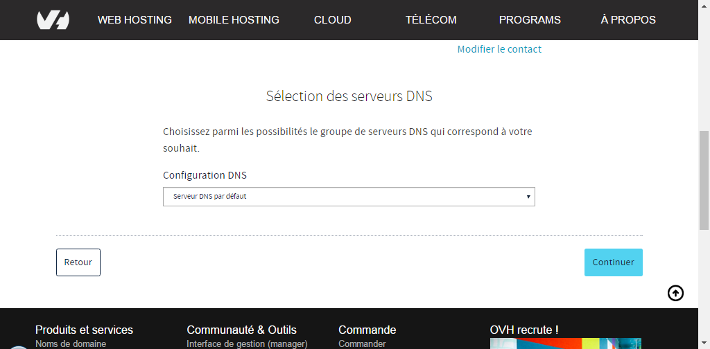710x349 pixels.
Task: Open the À PROPOS menu
Action: 628,20
